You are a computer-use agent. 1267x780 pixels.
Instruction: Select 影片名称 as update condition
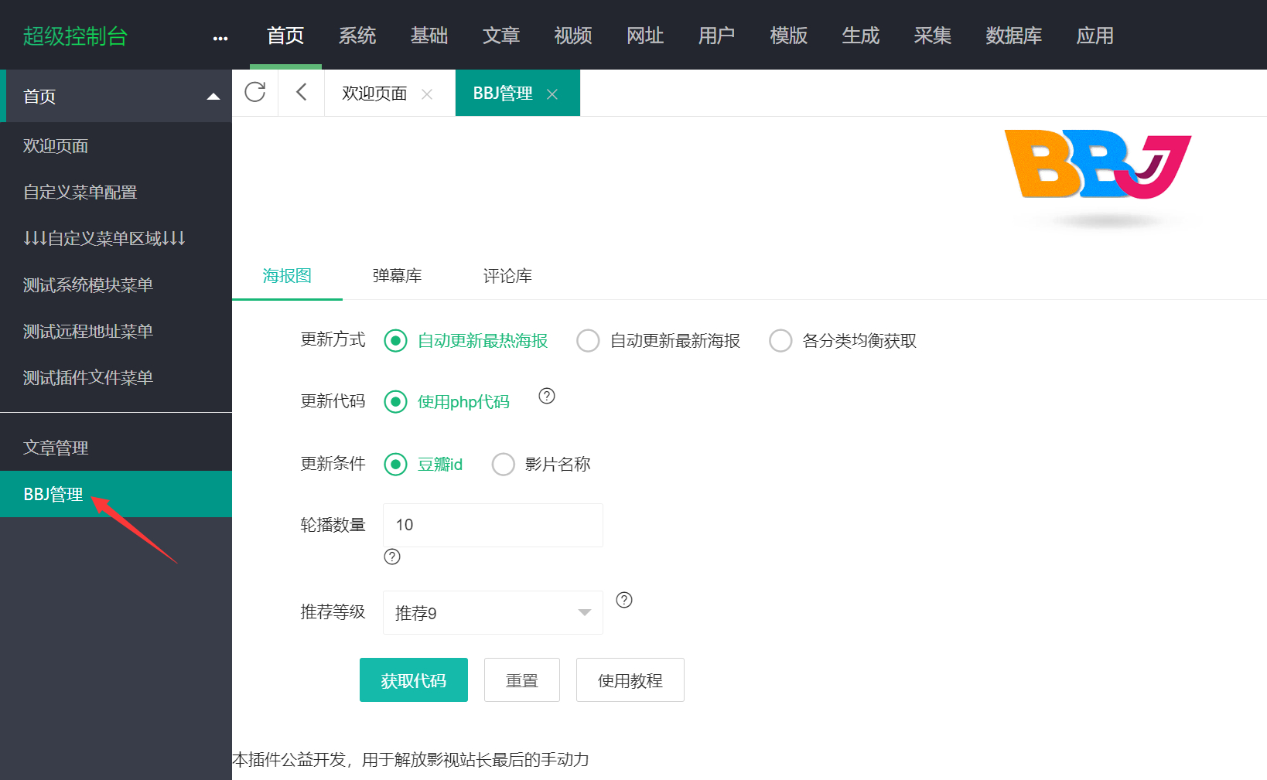tap(504, 464)
